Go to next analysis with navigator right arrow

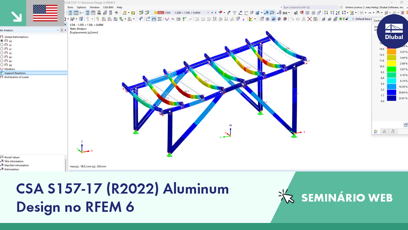click(x=65, y=30)
